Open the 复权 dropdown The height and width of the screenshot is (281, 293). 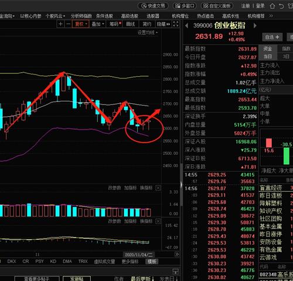pyautogui.click(x=81, y=24)
